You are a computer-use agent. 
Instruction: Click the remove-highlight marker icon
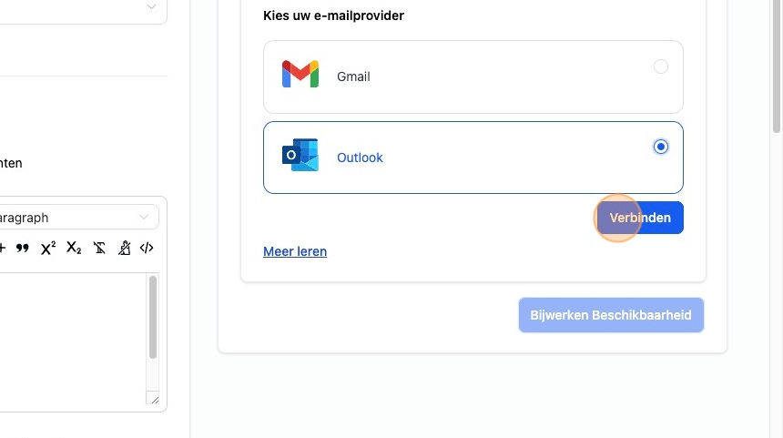[124, 248]
